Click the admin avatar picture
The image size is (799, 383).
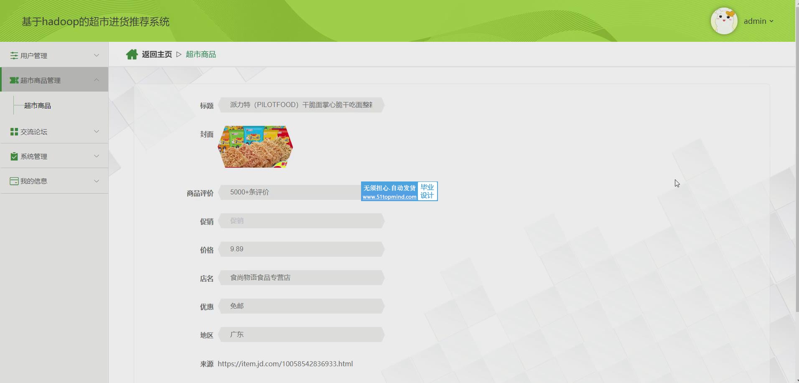click(x=724, y=21)
